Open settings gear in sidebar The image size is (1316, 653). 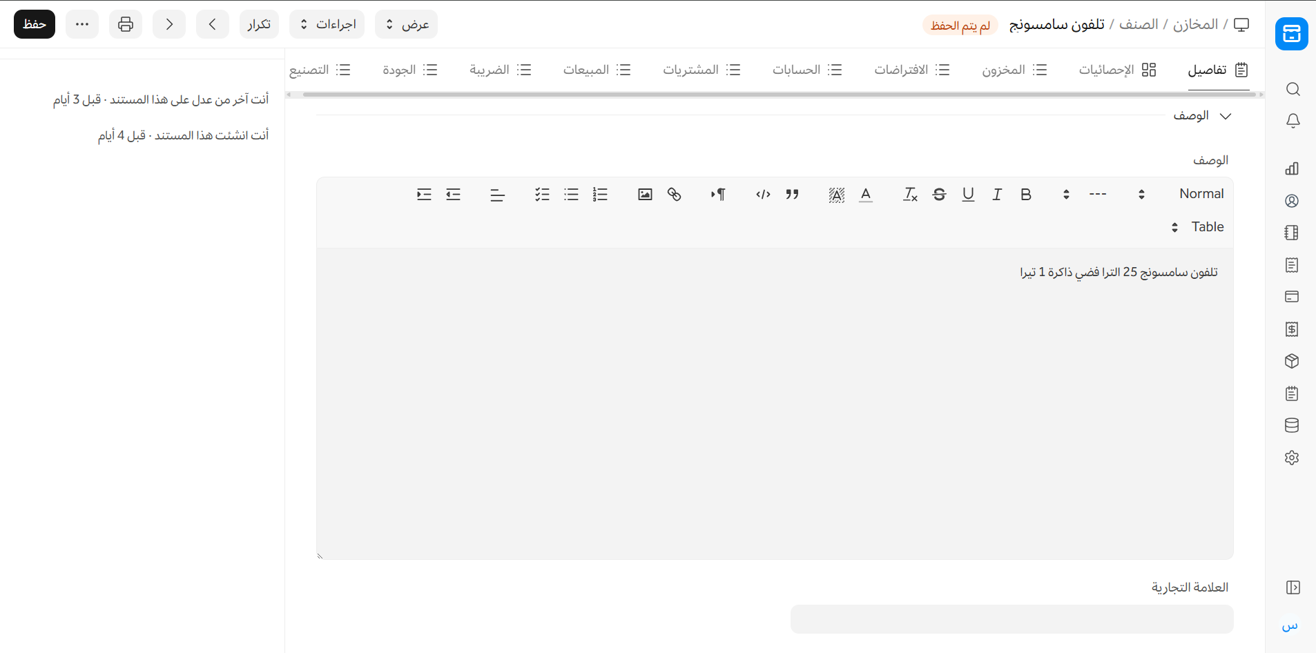tap(1292, 458)
